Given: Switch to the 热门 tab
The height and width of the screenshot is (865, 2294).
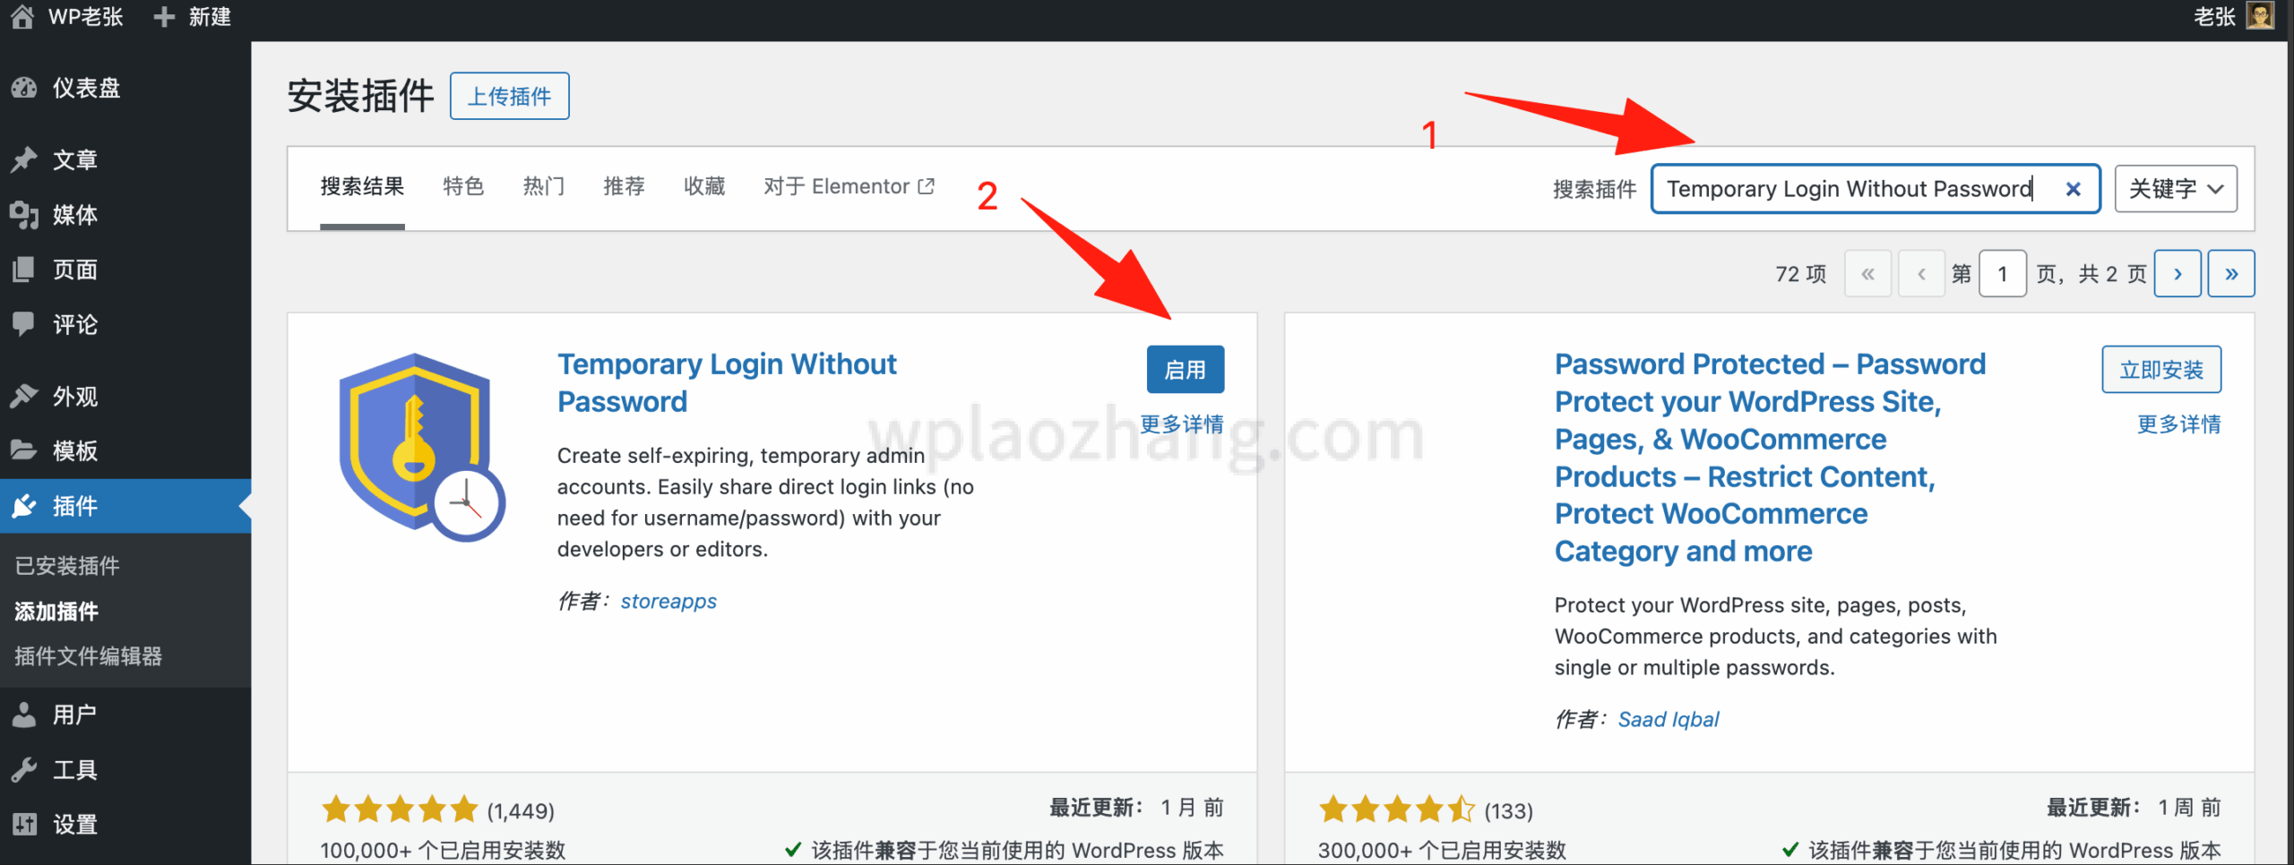Looking at the screenshot, I should 544,186.
